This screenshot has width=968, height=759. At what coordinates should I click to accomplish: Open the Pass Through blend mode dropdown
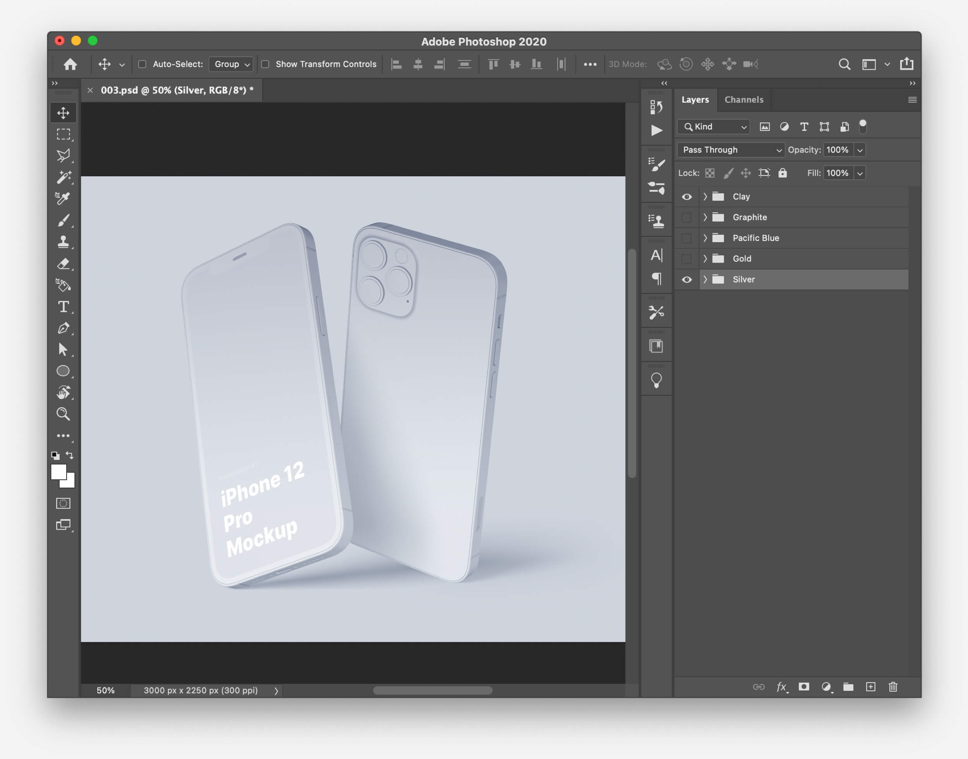pos(731,150)
